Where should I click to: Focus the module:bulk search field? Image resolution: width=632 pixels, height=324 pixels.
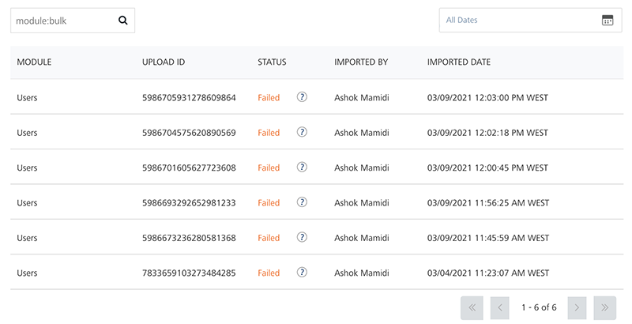point(62,21)
